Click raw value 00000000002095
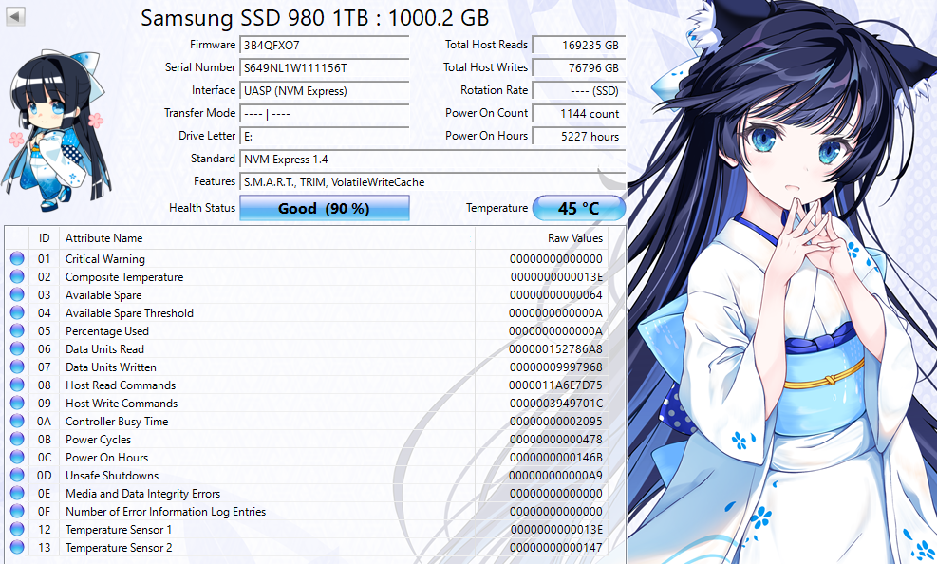937x564 pixels. [x=555, y=422]
